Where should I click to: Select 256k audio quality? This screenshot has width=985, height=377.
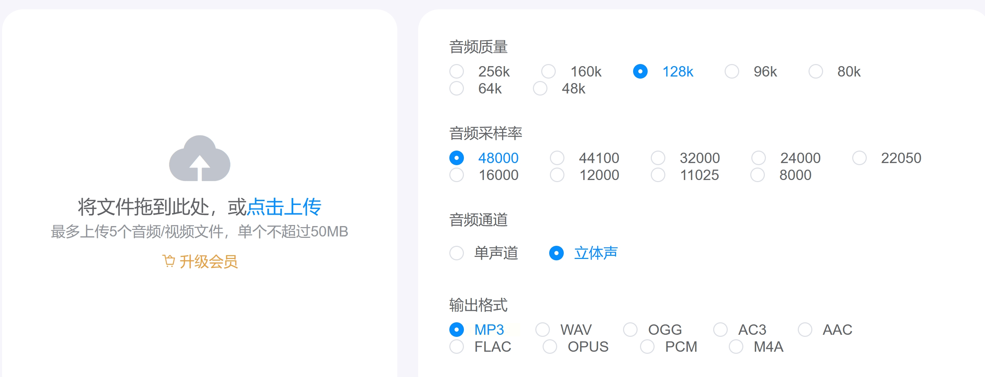coord(457,71)
